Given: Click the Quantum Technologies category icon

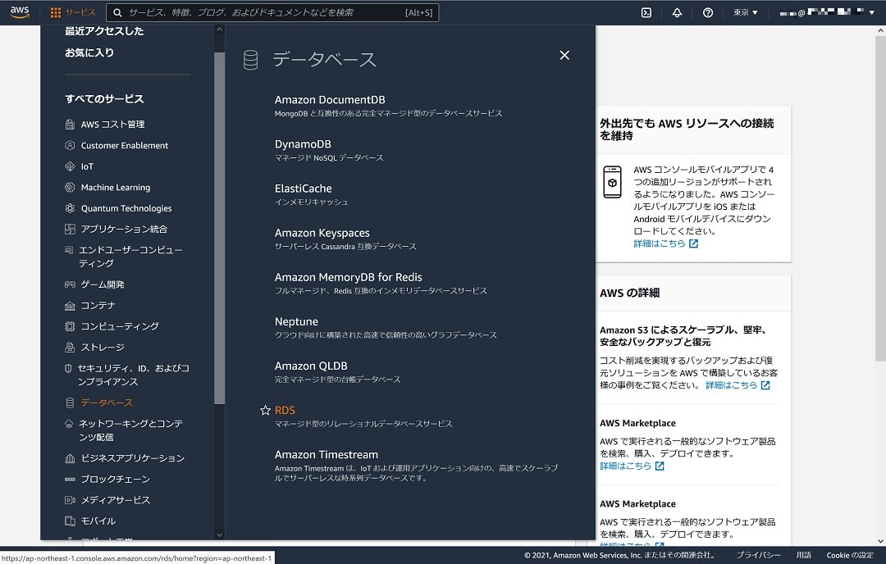Looking at the screenshot, I should coord(70,207).
